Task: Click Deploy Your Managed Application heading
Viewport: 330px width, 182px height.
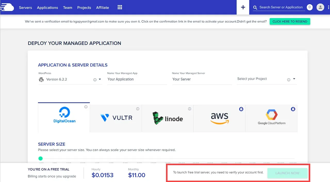Action: click(x=75, y=43)
